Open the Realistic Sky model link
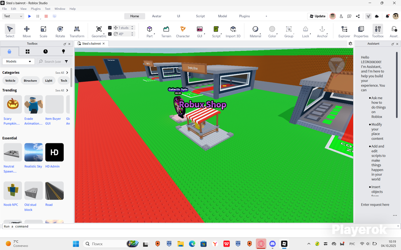This screenshot has width=401, height=250. tap(33, 166)
